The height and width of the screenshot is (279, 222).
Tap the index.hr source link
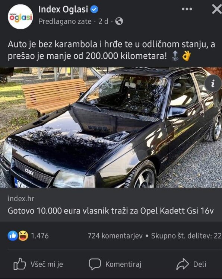coord(21,199)
